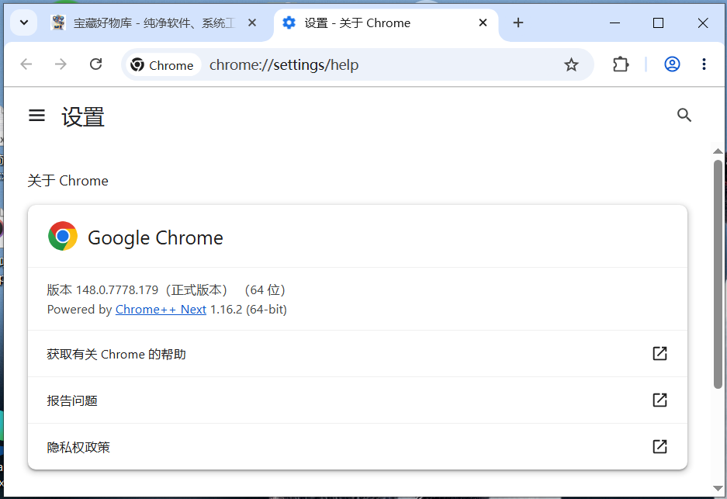Open the Chrome++ Next link

(x=161, y=310)
